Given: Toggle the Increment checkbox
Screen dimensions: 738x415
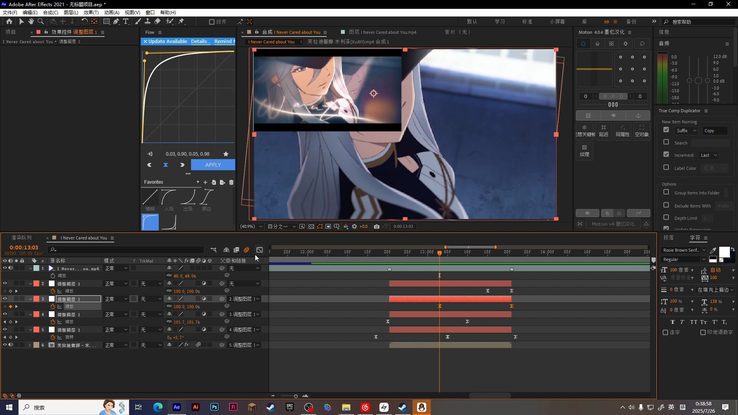Looking at the screenshot, I should pyautogui.click(x=666, y=154).
